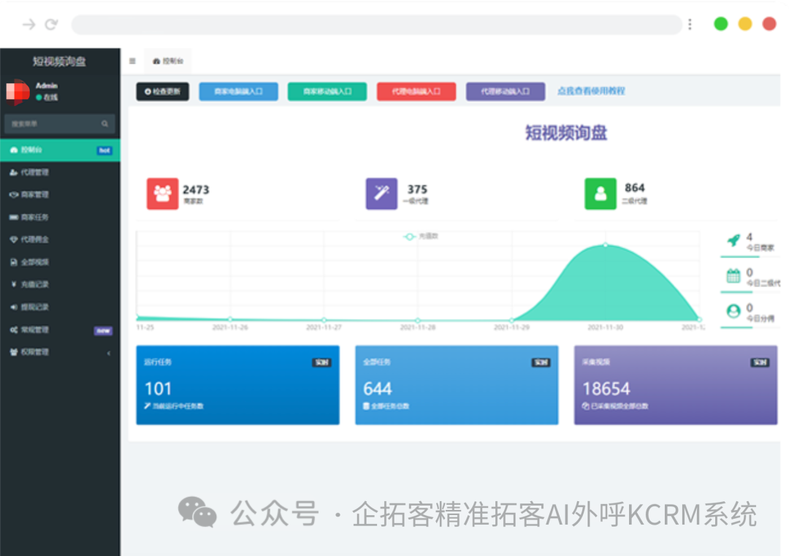The width and height of the screenshot is (789, 556).
Task: Click the purple 代理移动端入口 button
Action: tap(506, 91)
